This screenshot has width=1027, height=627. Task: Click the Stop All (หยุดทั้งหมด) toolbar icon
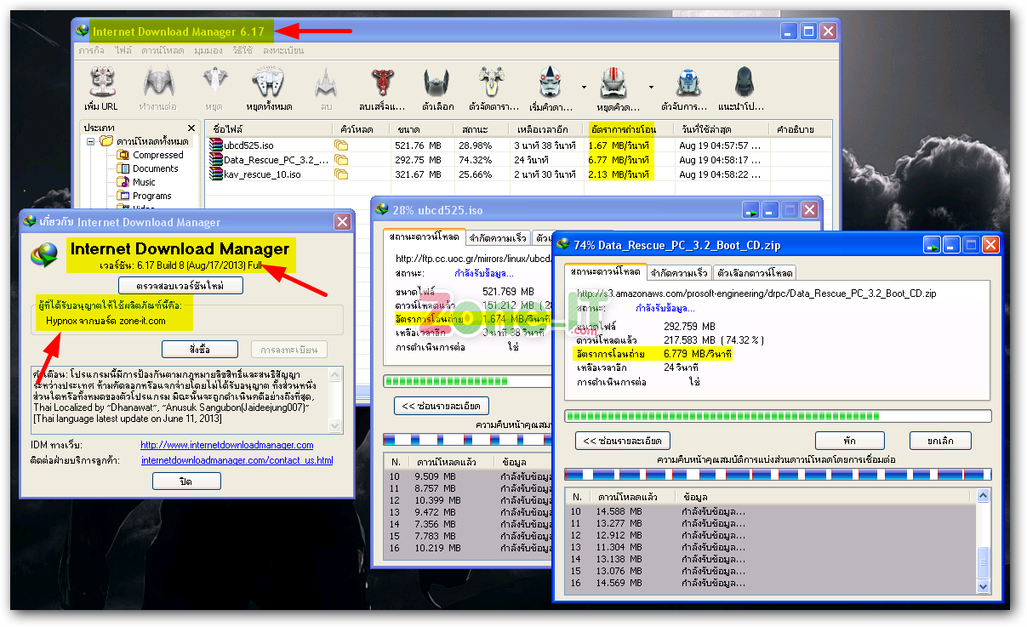coord(269,83)
